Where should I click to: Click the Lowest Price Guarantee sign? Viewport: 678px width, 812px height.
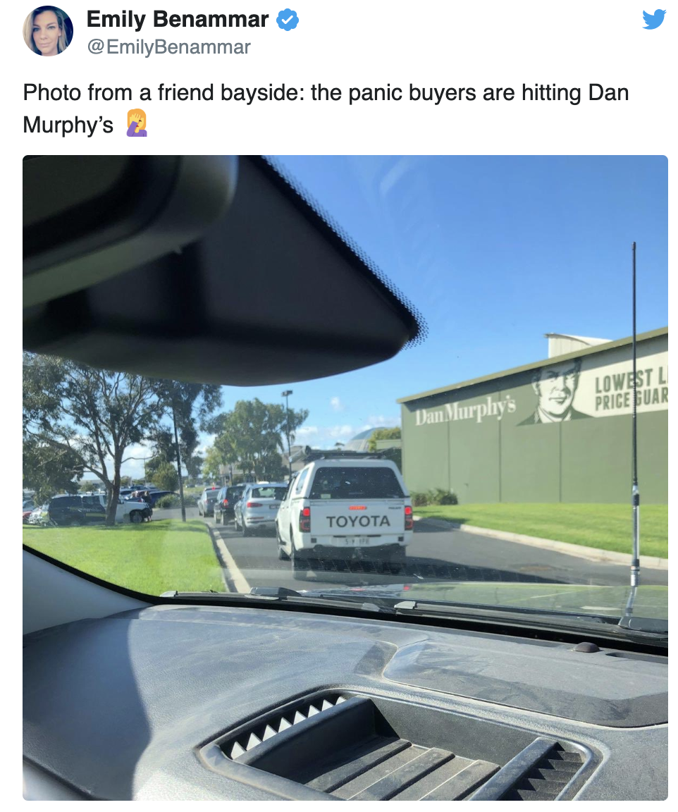point(630,390)
